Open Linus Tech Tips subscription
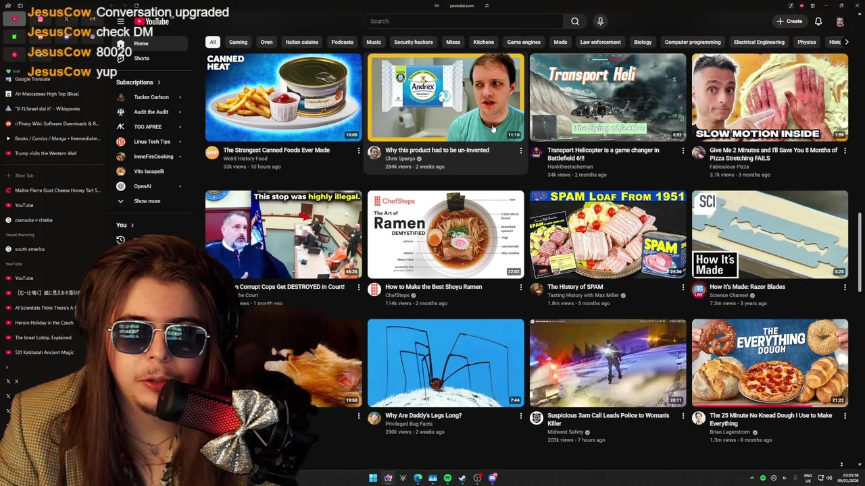This screenshot has height=486, width=865. pos(152,142)
